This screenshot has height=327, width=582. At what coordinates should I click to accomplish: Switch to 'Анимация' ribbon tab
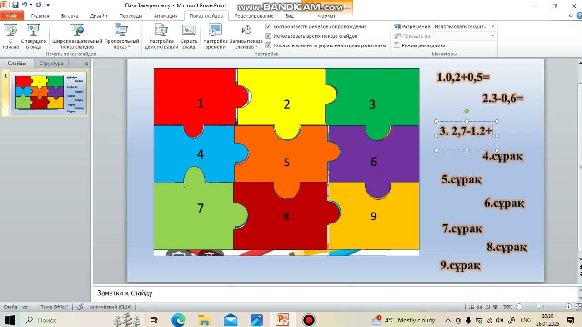[166, 16]
